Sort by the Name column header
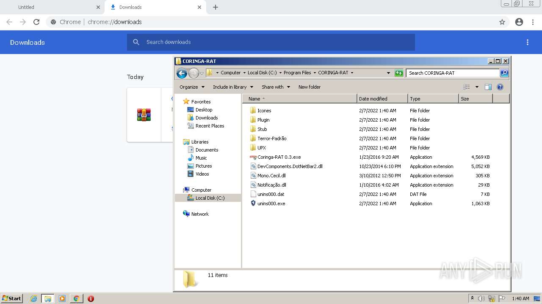542x304 pixels. pos(300,99)
